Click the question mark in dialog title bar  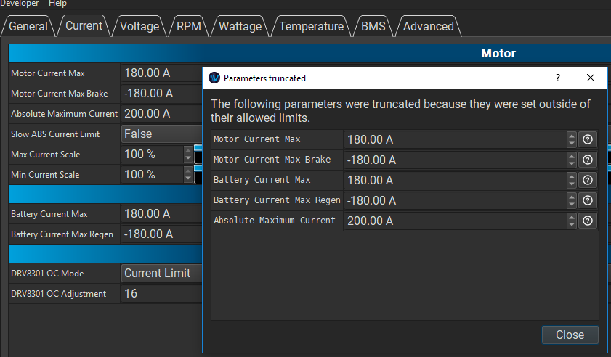[x=558, y=78]
